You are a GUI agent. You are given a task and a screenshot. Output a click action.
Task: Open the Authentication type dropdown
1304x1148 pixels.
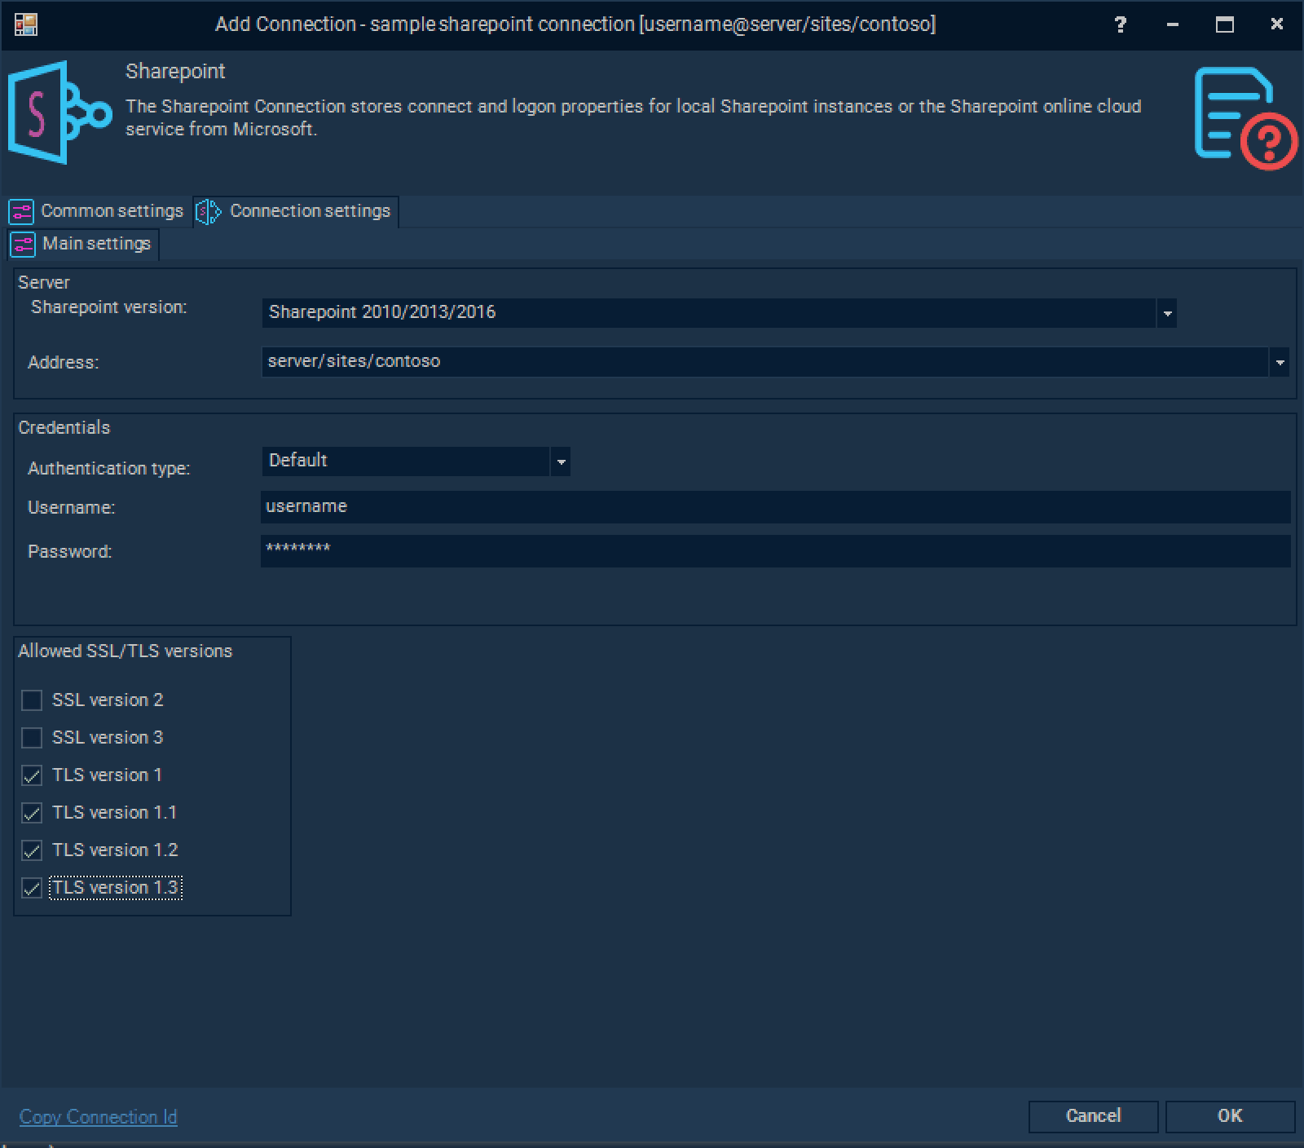point(561,461)
